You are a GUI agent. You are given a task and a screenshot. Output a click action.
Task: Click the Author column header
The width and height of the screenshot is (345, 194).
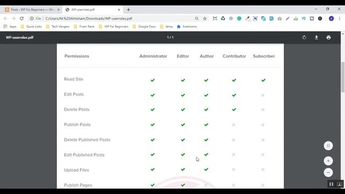[206, 56]
